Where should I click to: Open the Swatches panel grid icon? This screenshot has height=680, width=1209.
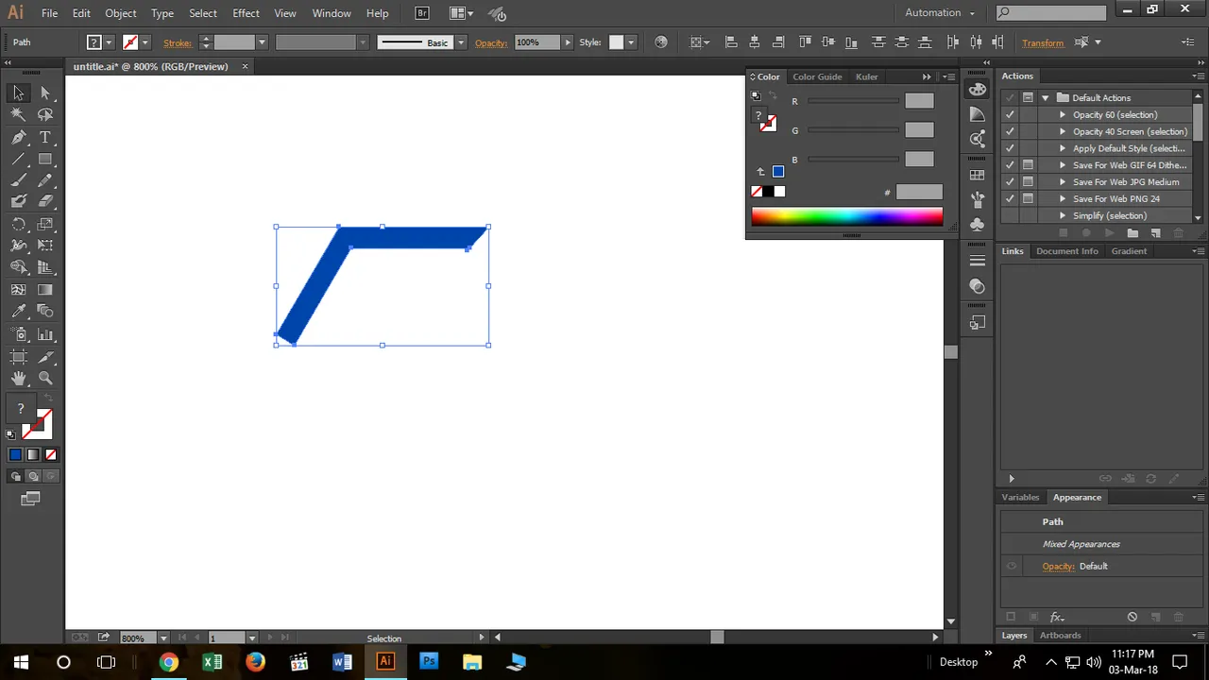click(978, 176)
